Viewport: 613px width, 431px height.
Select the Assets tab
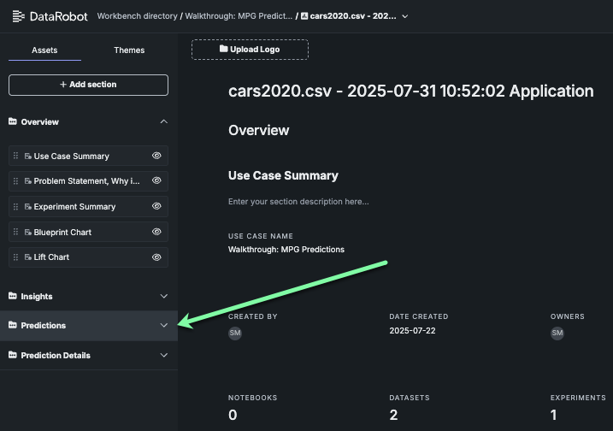pos(44,50)
